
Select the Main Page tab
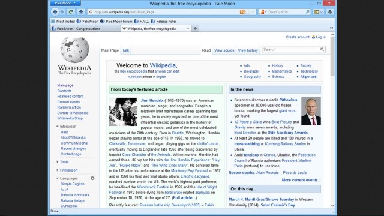click(110, 50)
